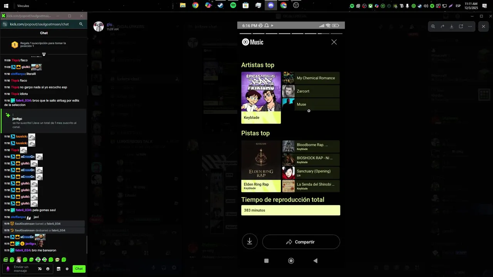Click the Kick chat URL address bar
Viewport: 493px width, 277px height.
click(x=39, y=24)
